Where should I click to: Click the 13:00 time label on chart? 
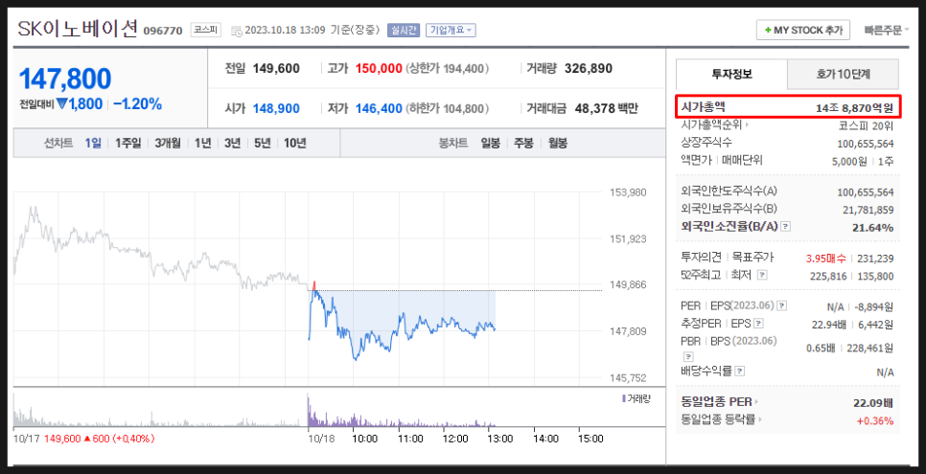pos(499,439)
